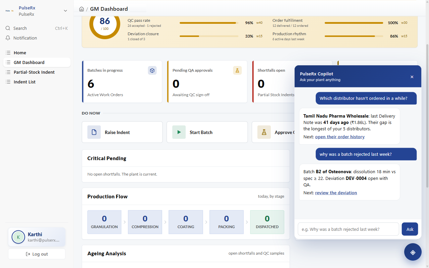Image resolution: width=429 pixels, height=268 pixels.
Task: Focus the Copilot question input field
Action: [x=348, y=229]
